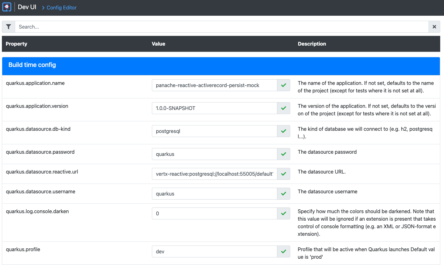Confirm quarkus.application.name value with checkmark
Viewport: 444px width, 265px height.
(x=284, y=85)
